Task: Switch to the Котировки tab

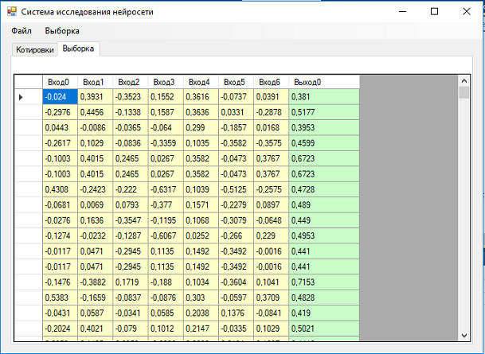Action: pyautogui.click(x=35, y=50)
